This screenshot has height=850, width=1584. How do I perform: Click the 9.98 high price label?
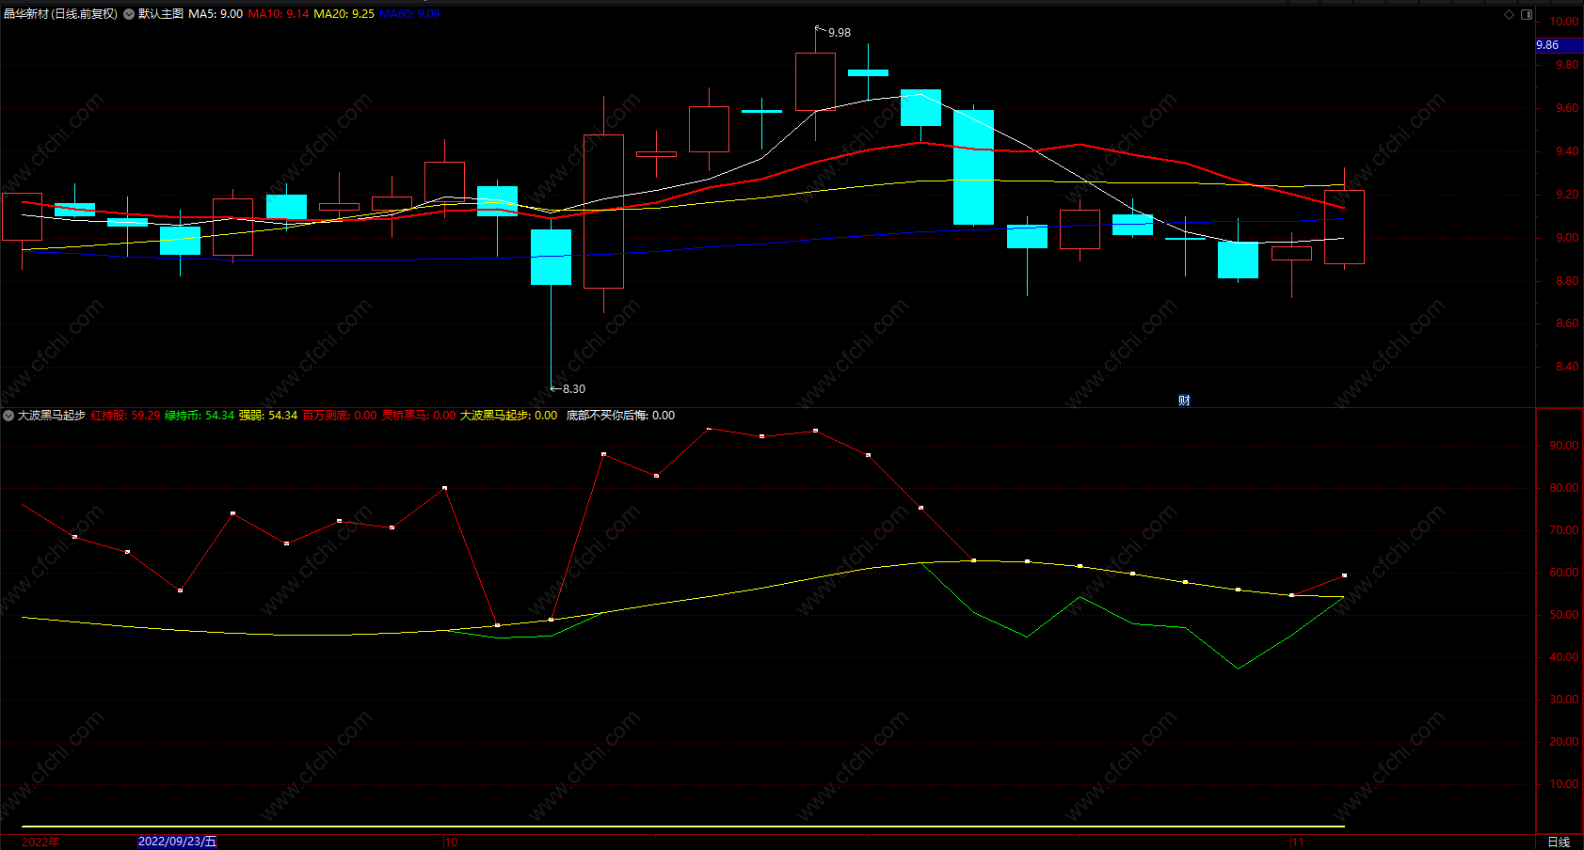(839, 33)
